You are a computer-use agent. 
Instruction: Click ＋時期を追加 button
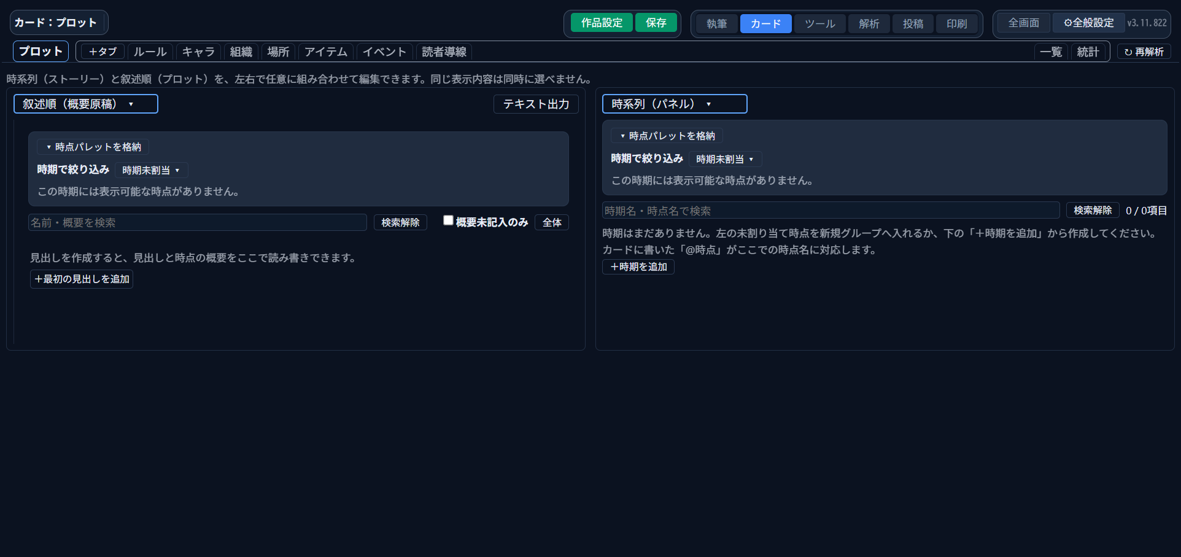pos(638,267)
